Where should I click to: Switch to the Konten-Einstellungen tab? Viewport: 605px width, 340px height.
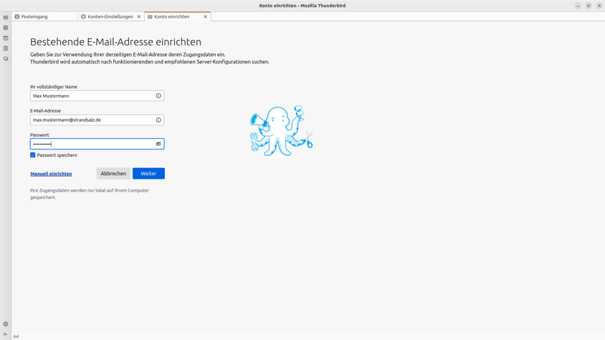point(110,17)
